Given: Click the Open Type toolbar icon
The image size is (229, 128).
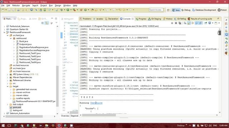Looking at the screenshot, I should tap(92, 10).
